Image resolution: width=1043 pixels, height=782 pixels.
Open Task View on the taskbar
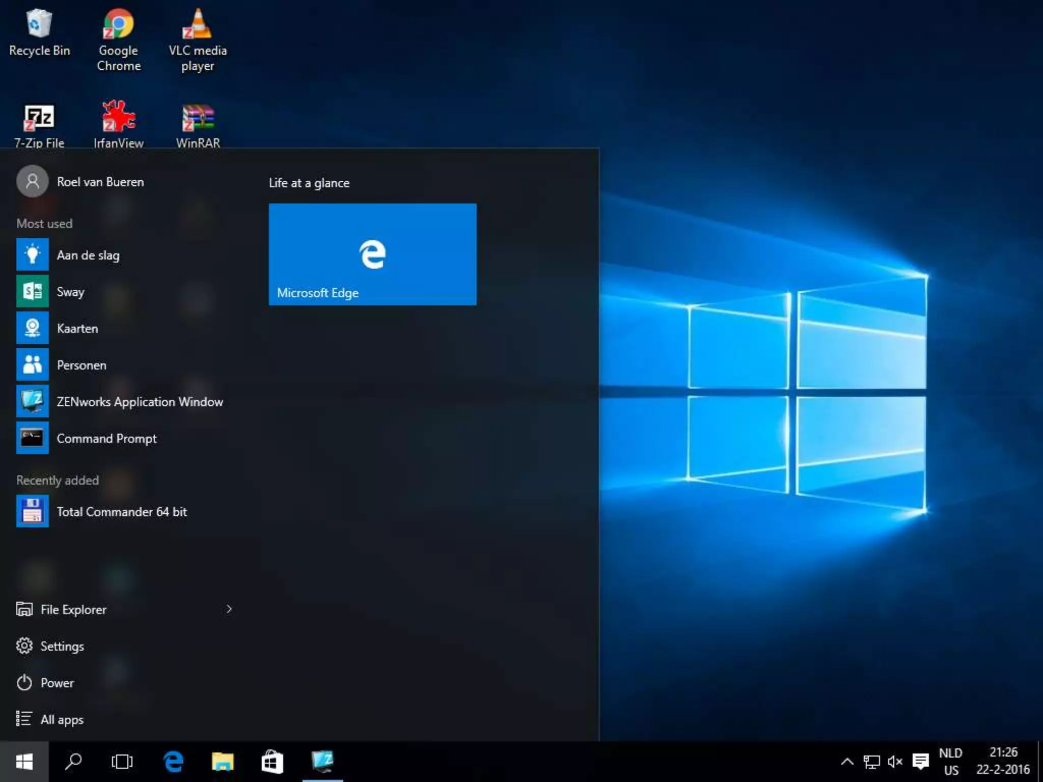pos(122,762)
